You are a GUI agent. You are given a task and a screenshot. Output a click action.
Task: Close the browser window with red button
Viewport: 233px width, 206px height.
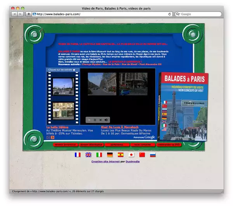(x=13, y=8)
